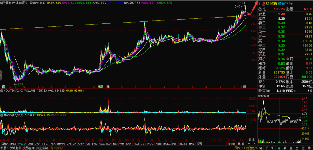Open the 更多 indicators list
The image size is (313, 150).
click(192, 144)
